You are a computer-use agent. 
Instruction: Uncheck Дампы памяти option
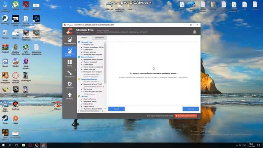point(82,106)
